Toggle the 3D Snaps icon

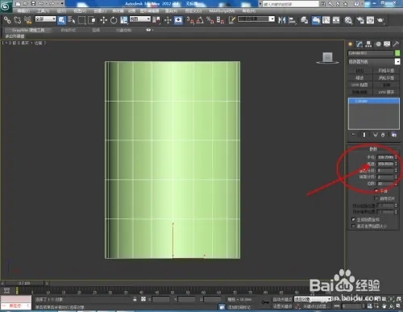[190, 20]
